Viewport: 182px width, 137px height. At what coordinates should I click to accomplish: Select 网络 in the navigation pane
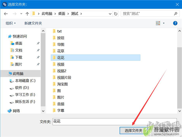14,111
